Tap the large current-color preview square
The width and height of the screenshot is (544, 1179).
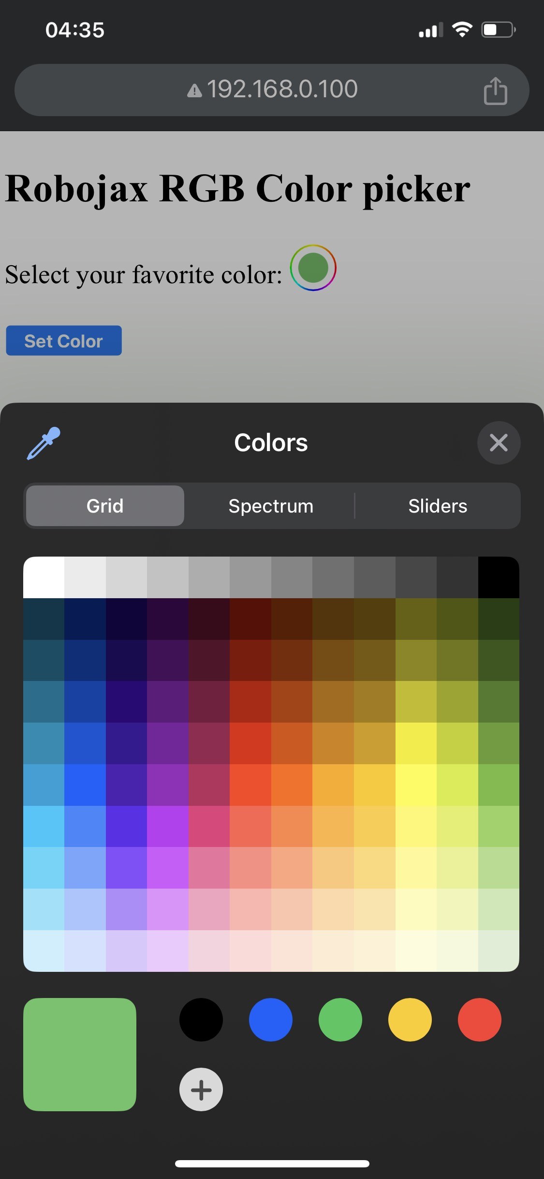[x=80, y=1055]
